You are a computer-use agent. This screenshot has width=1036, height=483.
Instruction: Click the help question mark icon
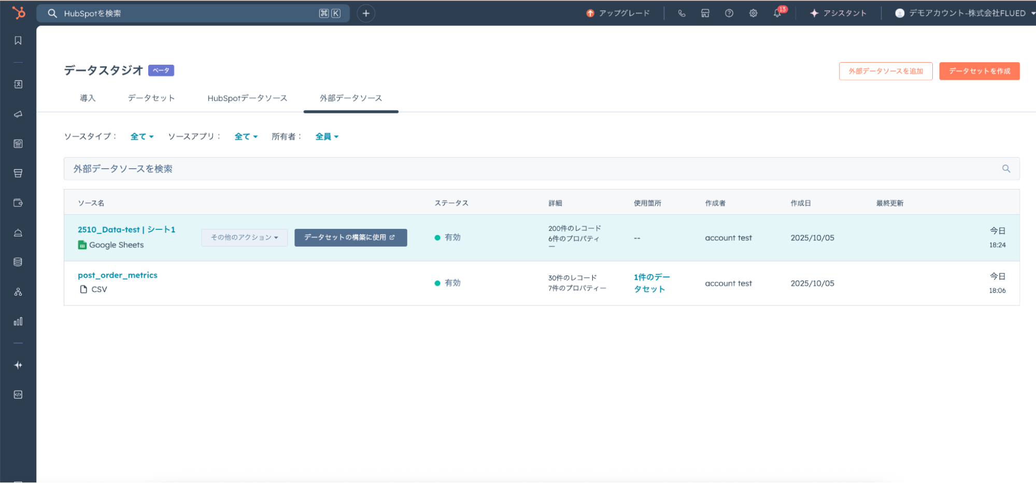pyautogui.click(x=729, y=13)
